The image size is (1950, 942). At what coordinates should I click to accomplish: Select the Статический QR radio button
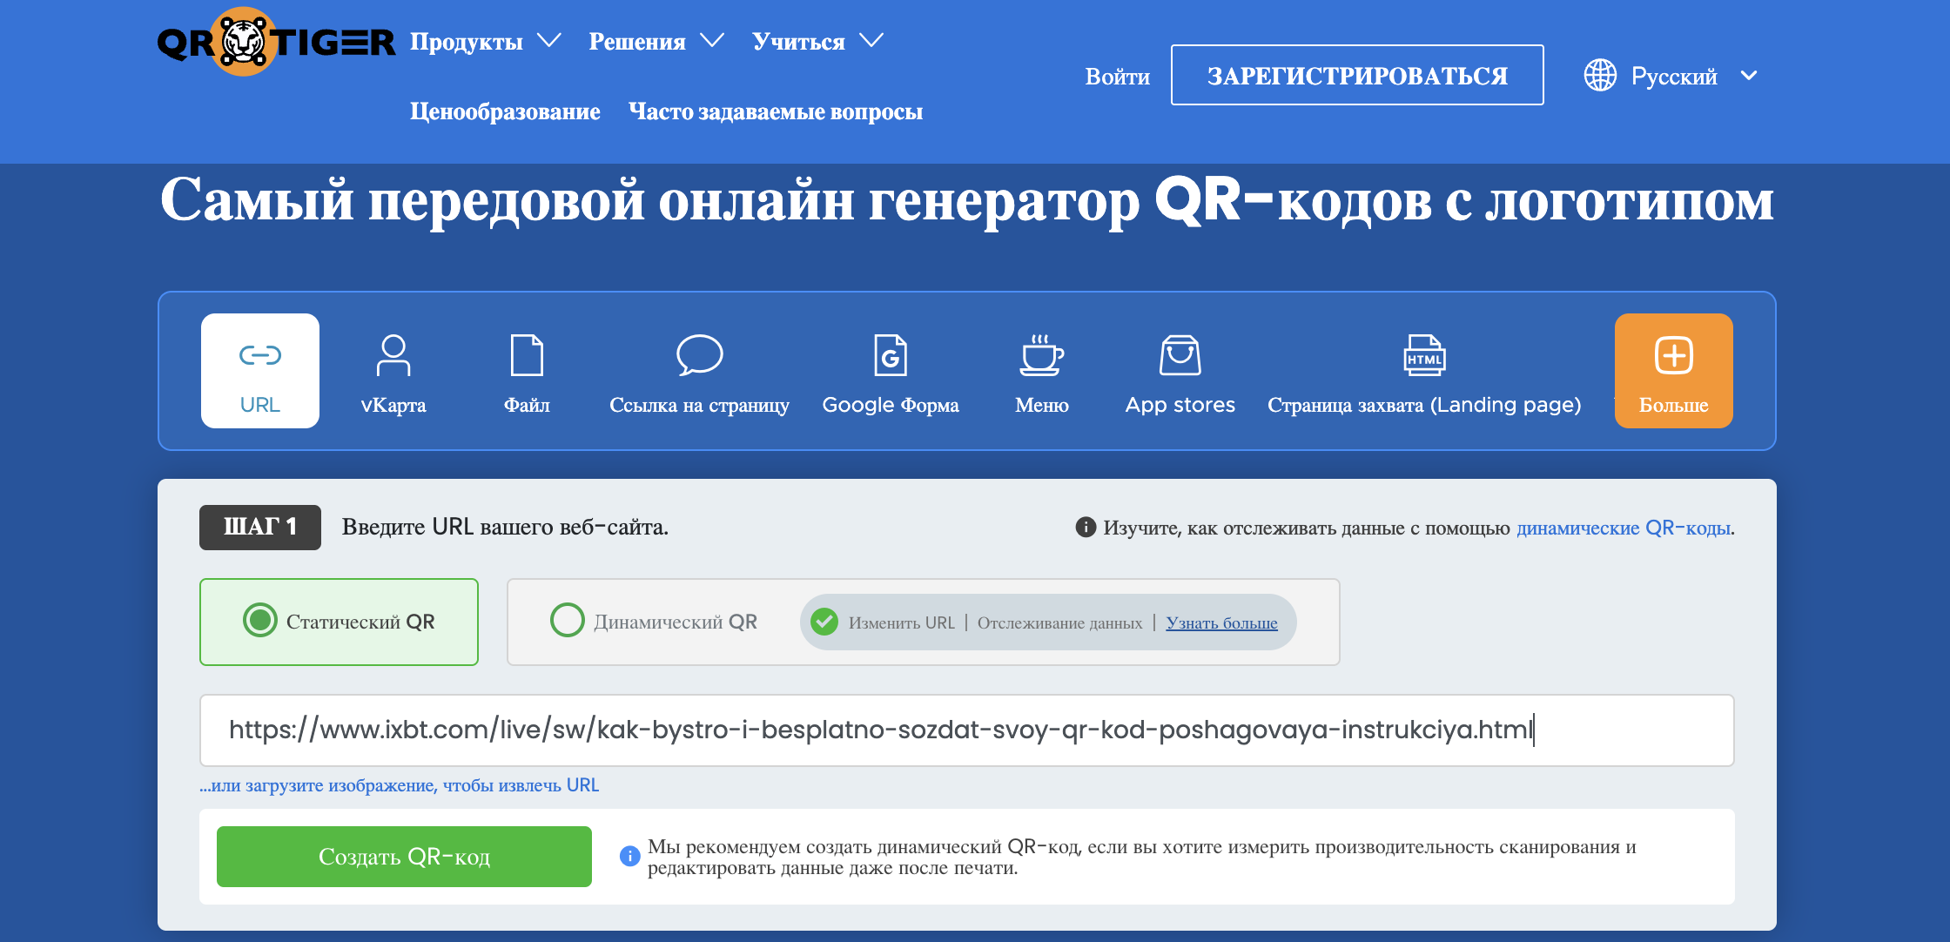pyautogui.click(x=260, y=621)
